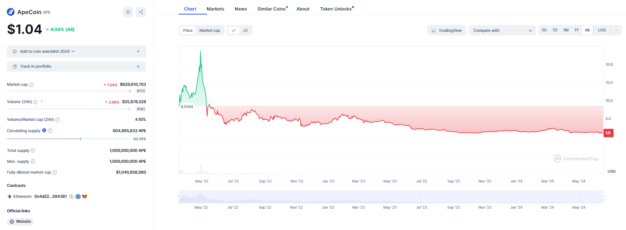Click the blue shield icon next to contract
626x230 pixels.
78,197
